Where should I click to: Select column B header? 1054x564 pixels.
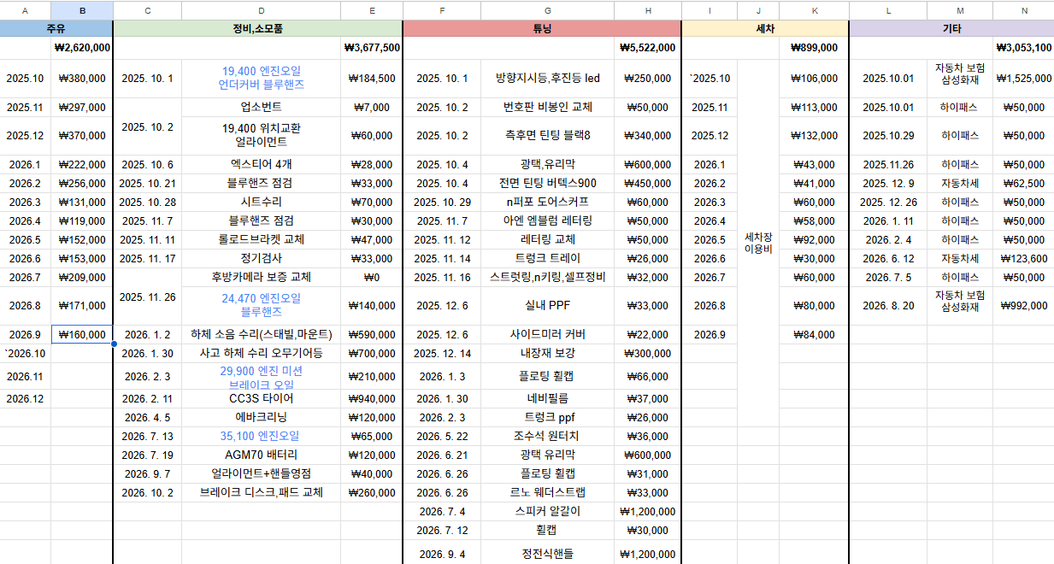(82, 10)
